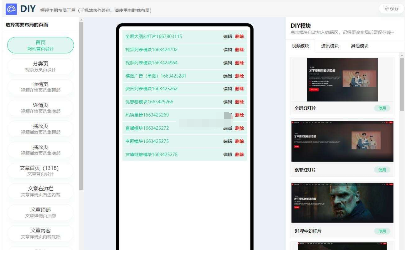This screenshot has width=405, height=258.
Task: Edit 优惠卷模块1663425266
Action: click(x=227, y=102)
